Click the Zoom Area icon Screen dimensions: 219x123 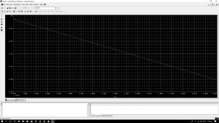click(x=8, y=11)
